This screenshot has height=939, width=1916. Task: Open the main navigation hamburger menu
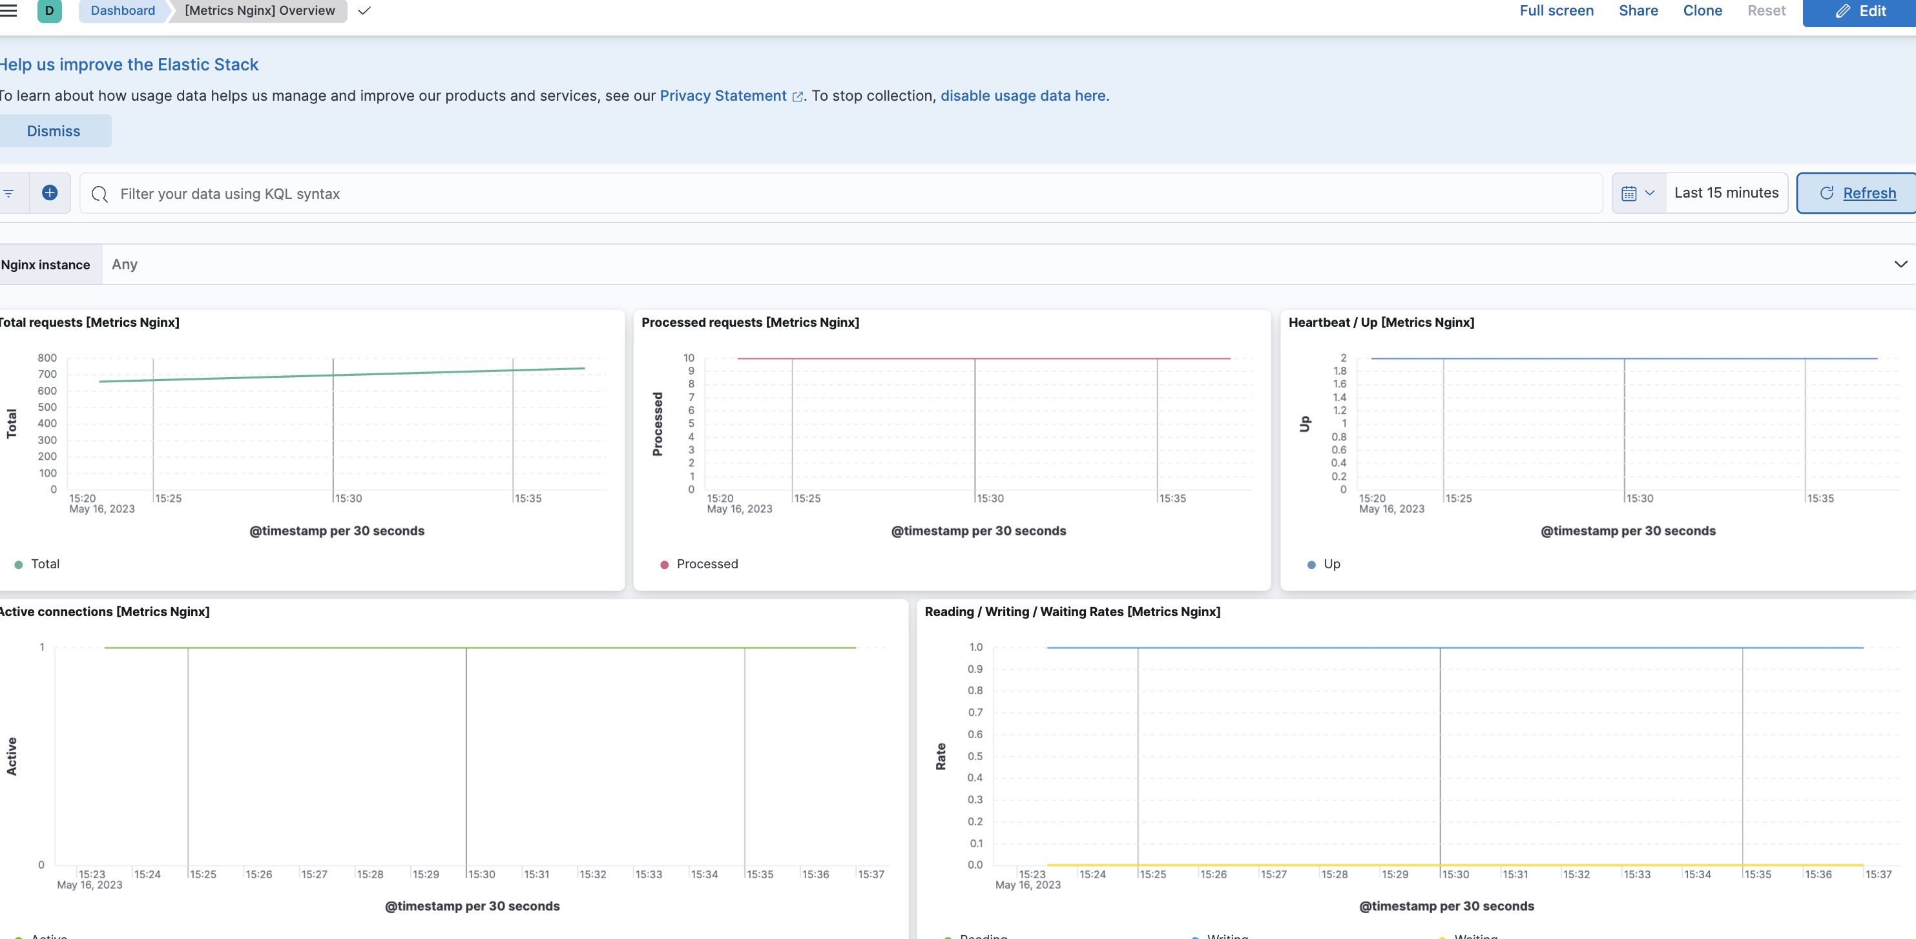pyautogui.click(x=8, y=10)
